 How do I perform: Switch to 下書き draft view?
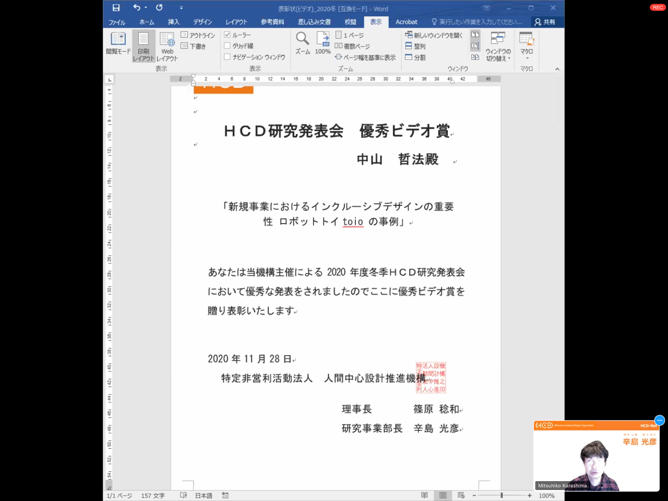pos(194,46)
